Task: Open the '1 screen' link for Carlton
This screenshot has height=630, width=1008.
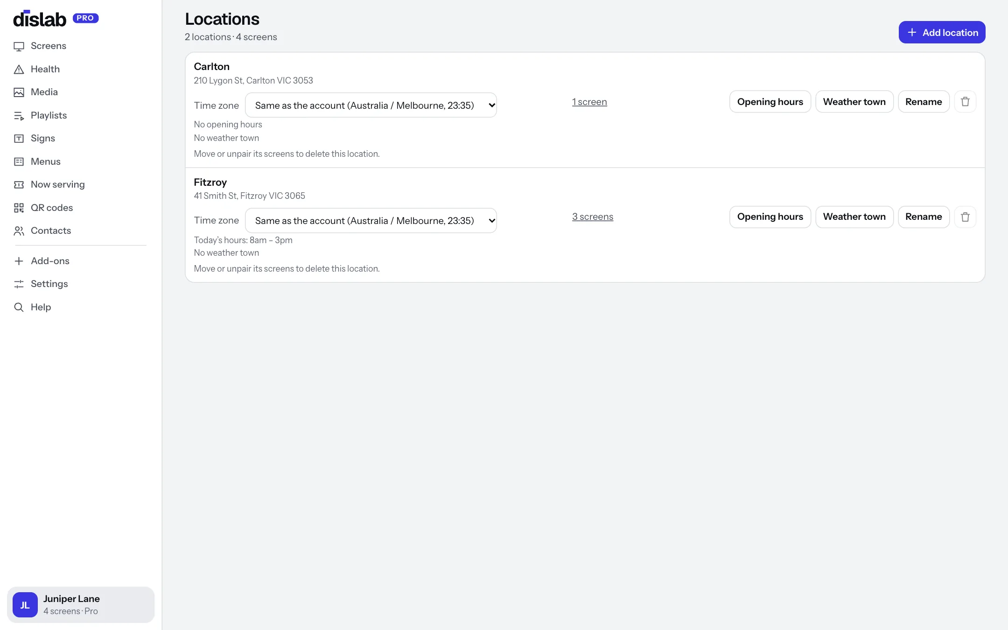Action: tap(589, 102)
